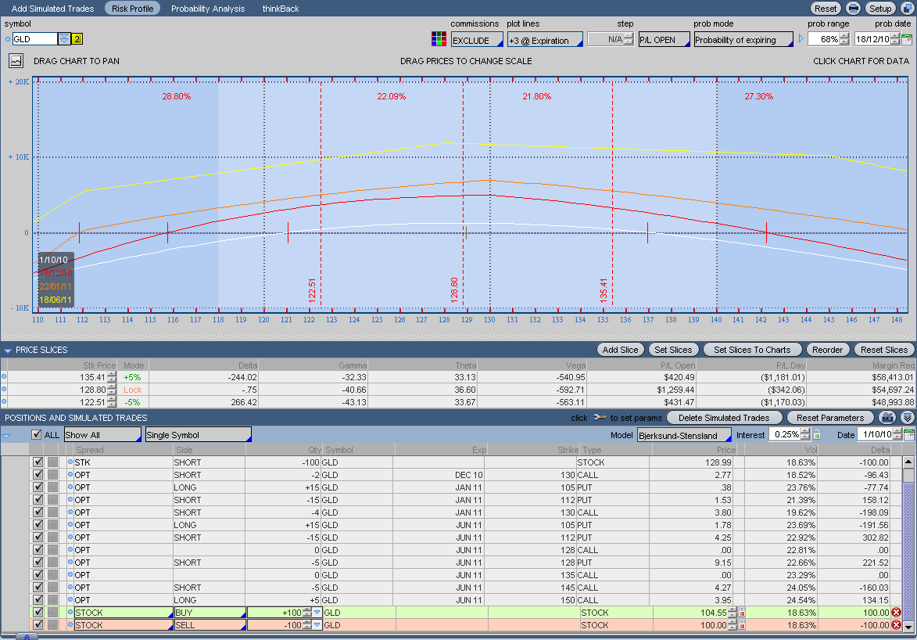Toggle checkbox for the STK short GLD row
This screenshot has width=917, height=640.
(38, 462)
